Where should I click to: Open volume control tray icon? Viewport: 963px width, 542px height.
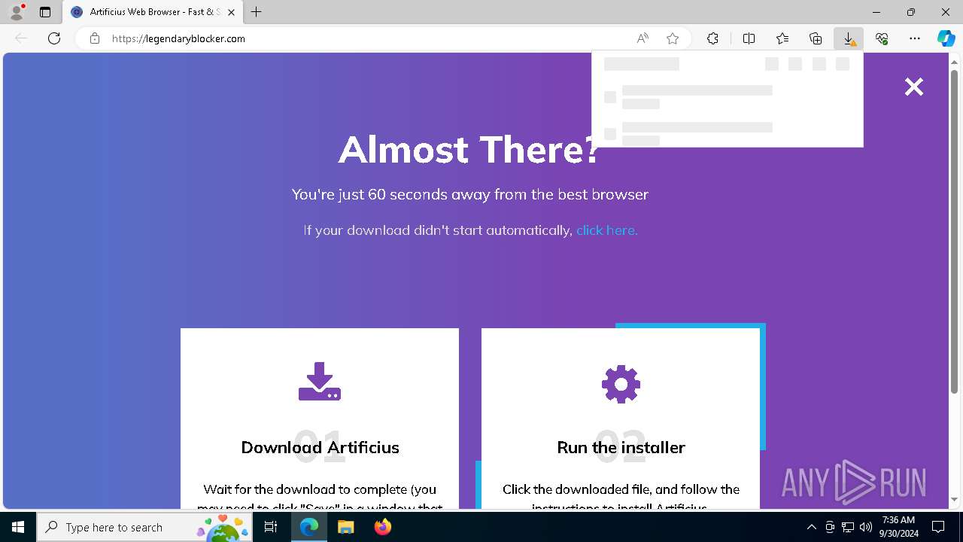(x=866, y=527)
